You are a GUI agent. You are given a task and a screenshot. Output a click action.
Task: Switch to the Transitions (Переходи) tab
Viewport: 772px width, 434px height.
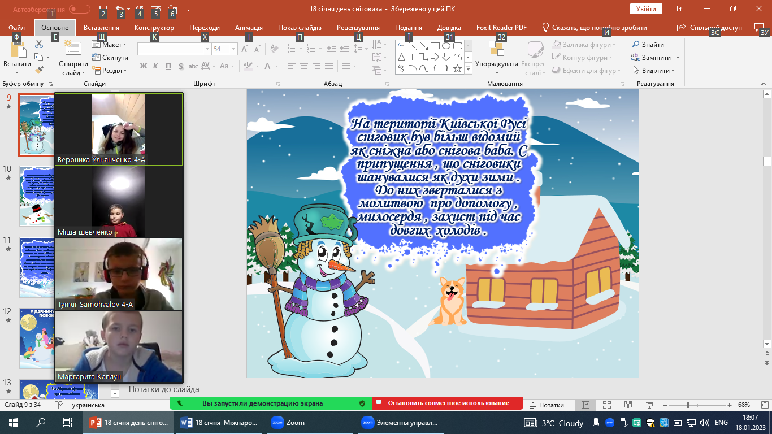coord(205,28)
